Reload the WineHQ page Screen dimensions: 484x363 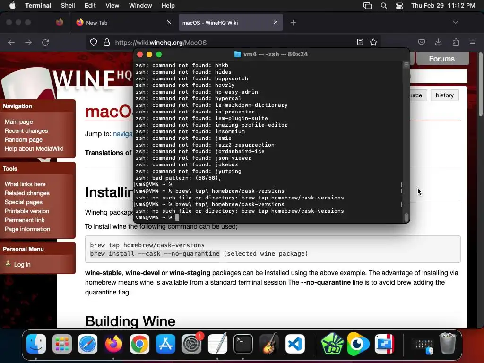tap(45, 42)
